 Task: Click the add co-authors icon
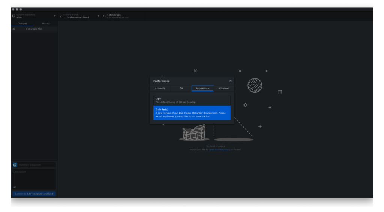(x=15, y=187)
